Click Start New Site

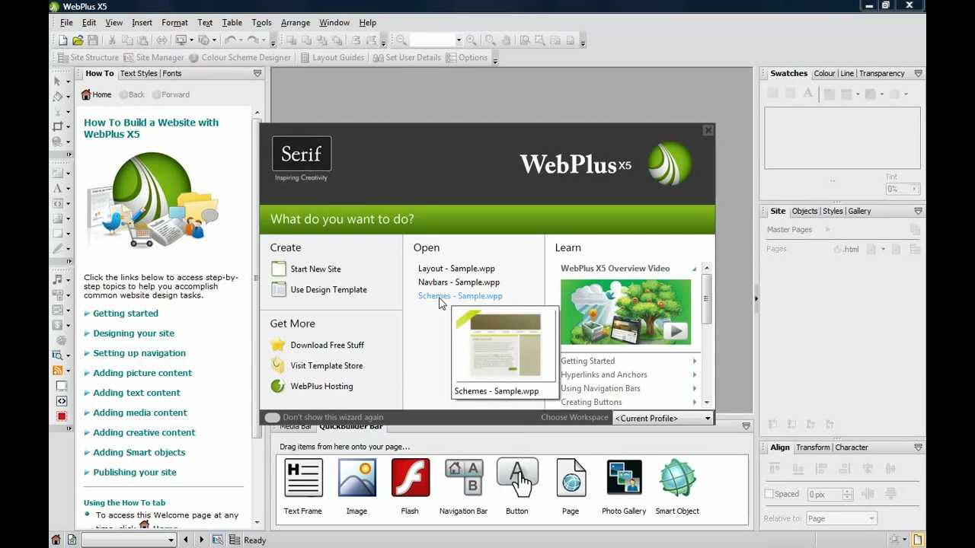[306, 269]
